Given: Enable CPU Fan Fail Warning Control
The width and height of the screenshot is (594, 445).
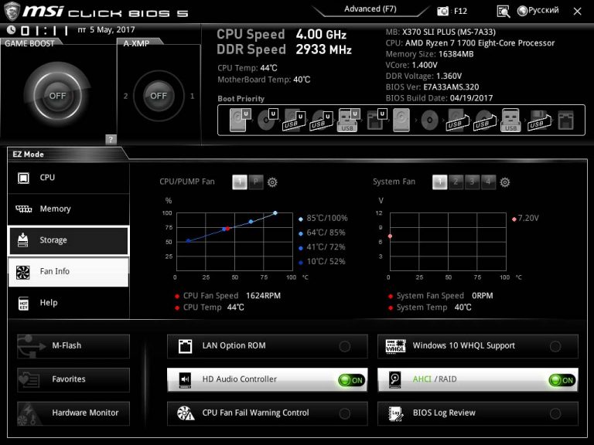Looking at the screenshot, I should [x=267, y=413].
